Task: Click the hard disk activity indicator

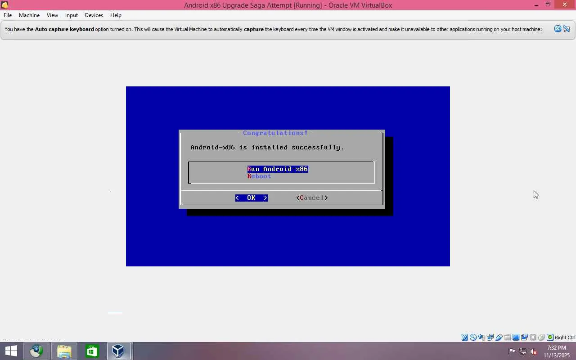Action: click(x=464, y=337)
